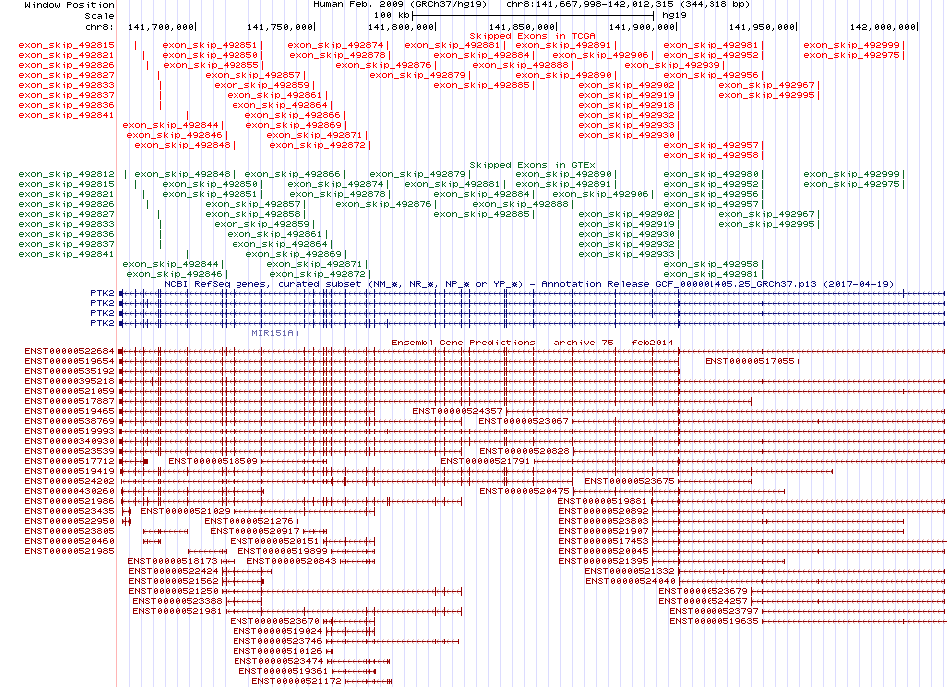Select green exon_skip_492995 item in GTEx track

pyautogui.click(x=766, y=224)
